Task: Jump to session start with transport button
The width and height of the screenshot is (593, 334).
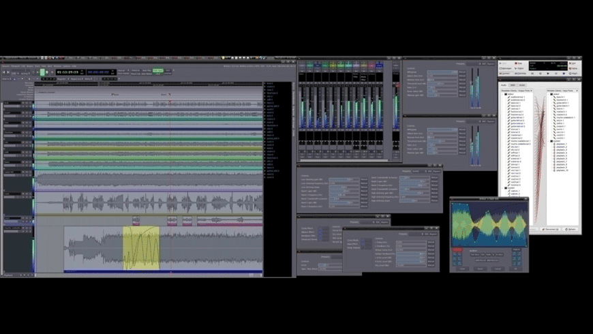Action: click(4, 72)
